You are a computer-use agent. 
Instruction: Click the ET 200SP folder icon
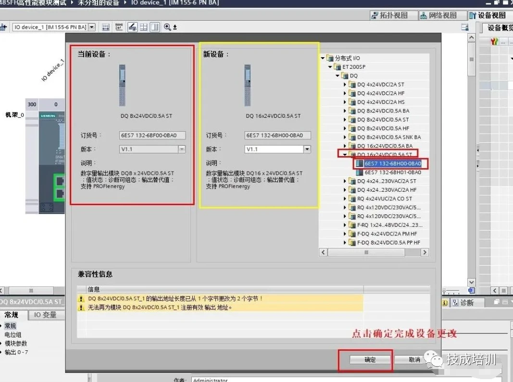tap(337, 67)
